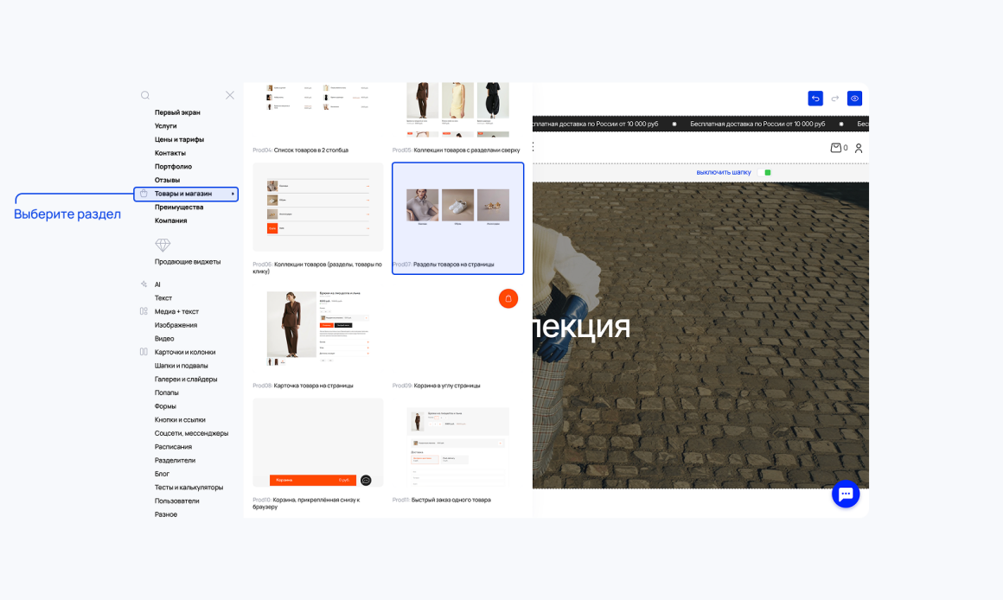The image size is (1003, 600).
Task: Click the выключить шапку link
Action: [x=724, y=172]
